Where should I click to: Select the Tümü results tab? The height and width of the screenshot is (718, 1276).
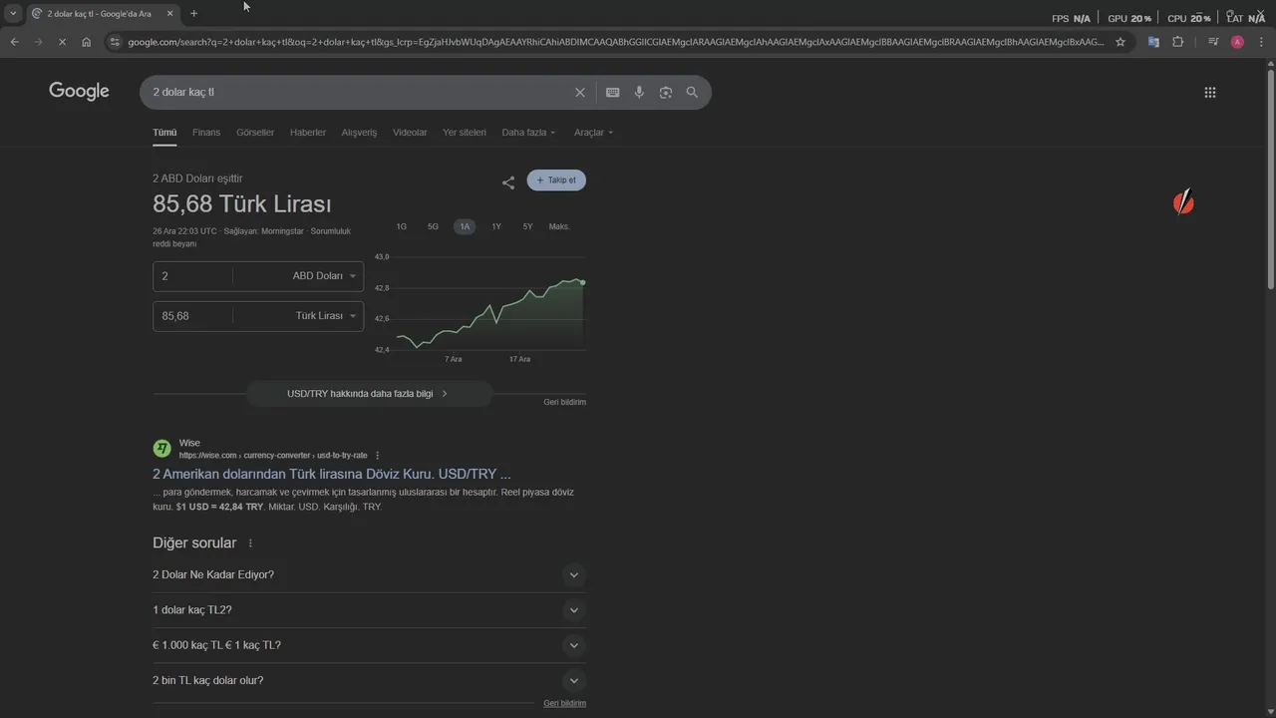pos(164,133)
